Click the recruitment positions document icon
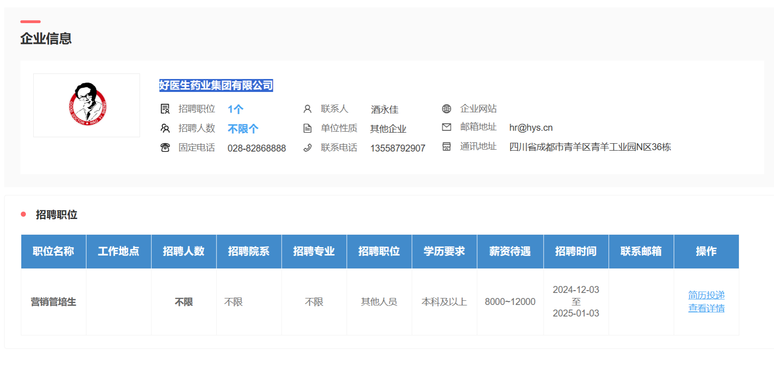Viewport: 774px width, 365px height. pos(165,109)
